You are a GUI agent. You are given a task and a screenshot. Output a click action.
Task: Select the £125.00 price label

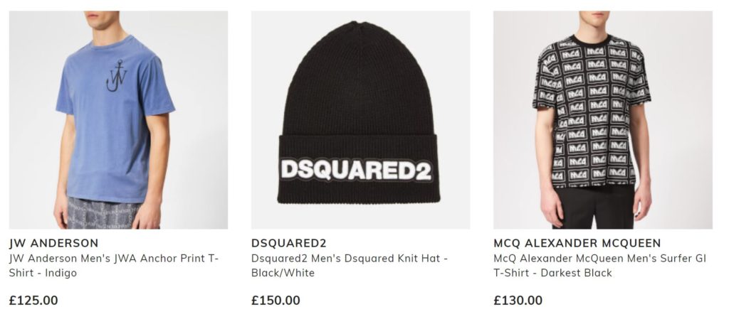click(33, 301)
